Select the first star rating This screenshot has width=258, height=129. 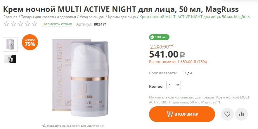coord(6,24)
